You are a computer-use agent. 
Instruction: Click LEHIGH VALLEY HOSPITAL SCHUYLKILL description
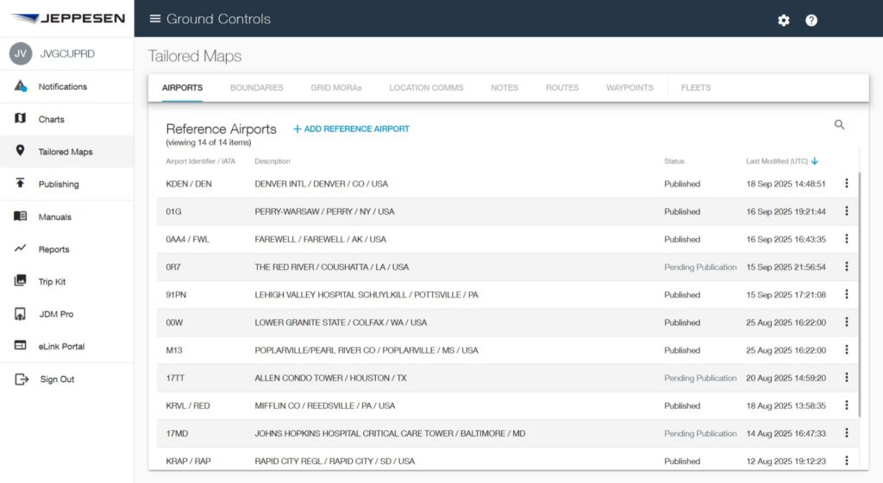coord(366,294)
